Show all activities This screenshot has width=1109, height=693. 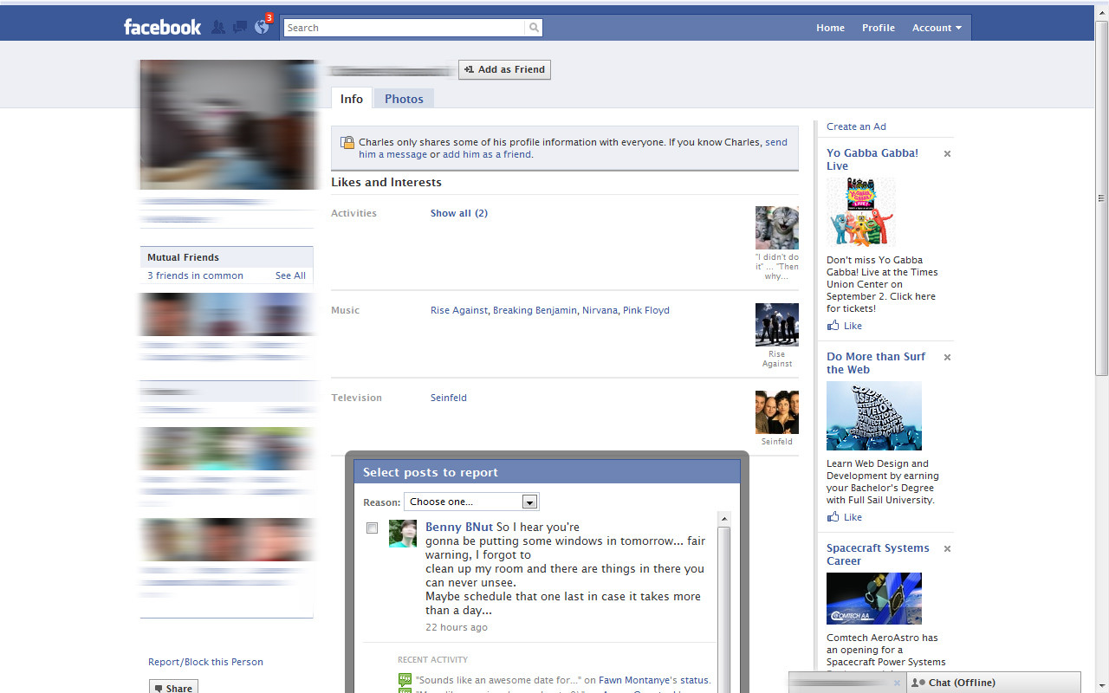tap(458, 213)
